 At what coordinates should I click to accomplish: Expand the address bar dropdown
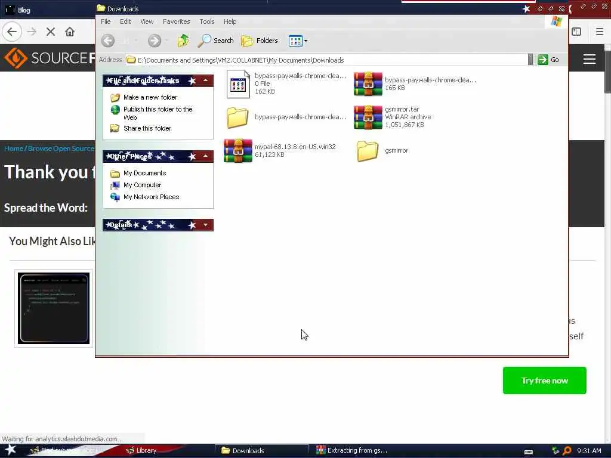pyautogui.click(x=530, y=60)
